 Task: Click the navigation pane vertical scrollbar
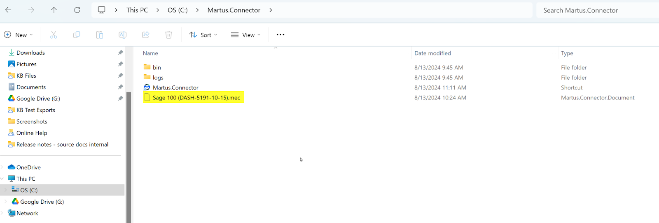pos(129,157)
